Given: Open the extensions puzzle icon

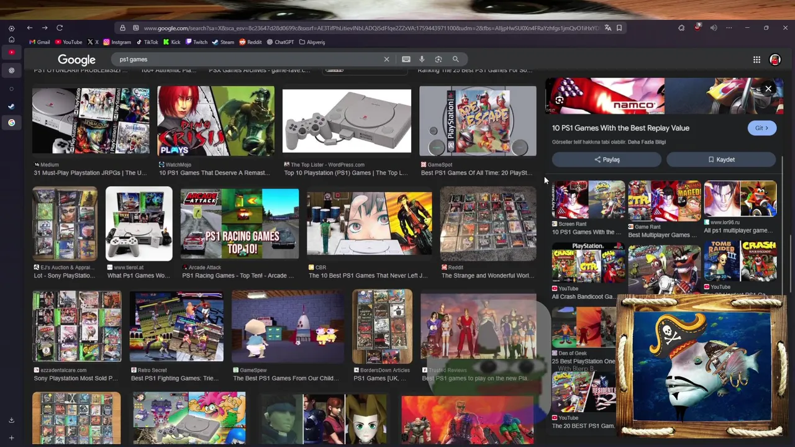Looking at the screenshot, I should tap(681, 28).
